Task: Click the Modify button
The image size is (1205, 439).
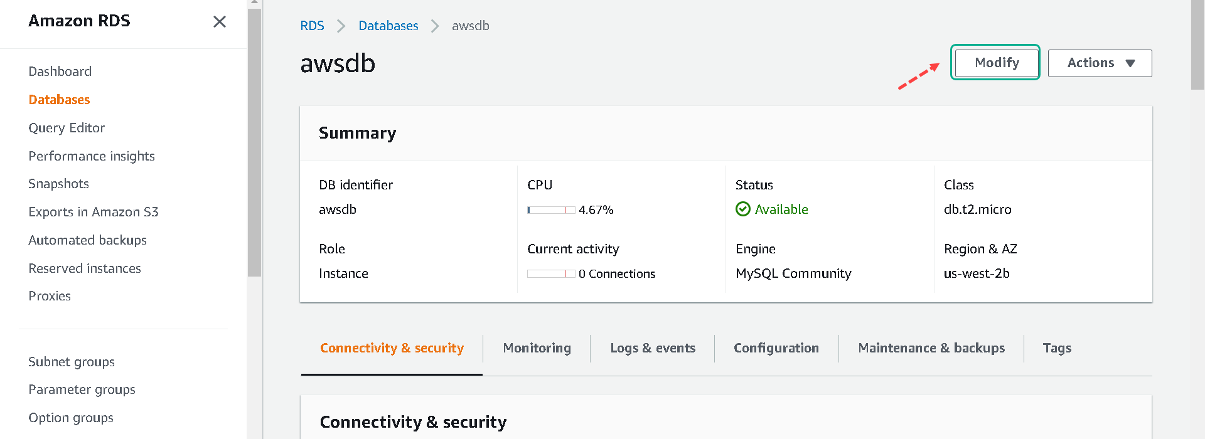Action: click(x=997, y=63)
